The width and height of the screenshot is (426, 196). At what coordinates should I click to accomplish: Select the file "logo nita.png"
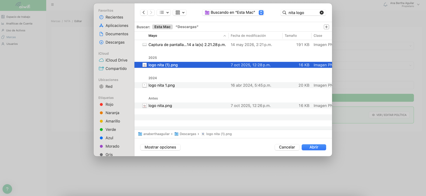pyautogui.click(x=233, y=105)
